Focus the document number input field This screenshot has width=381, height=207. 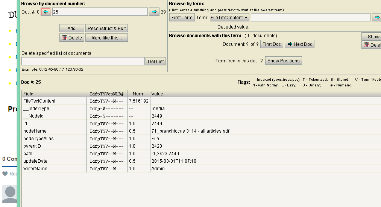100,12
